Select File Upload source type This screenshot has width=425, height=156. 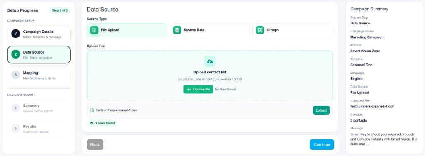127,30
